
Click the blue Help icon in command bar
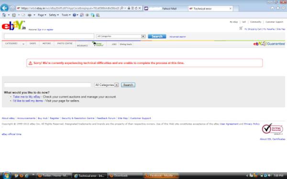click(x=74, y=15)
